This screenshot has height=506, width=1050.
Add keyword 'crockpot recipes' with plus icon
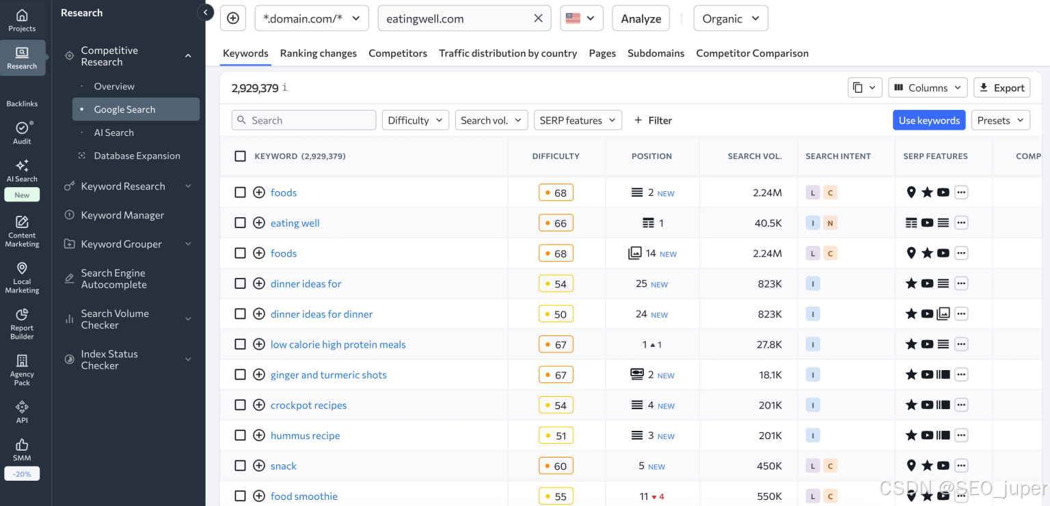259,405
